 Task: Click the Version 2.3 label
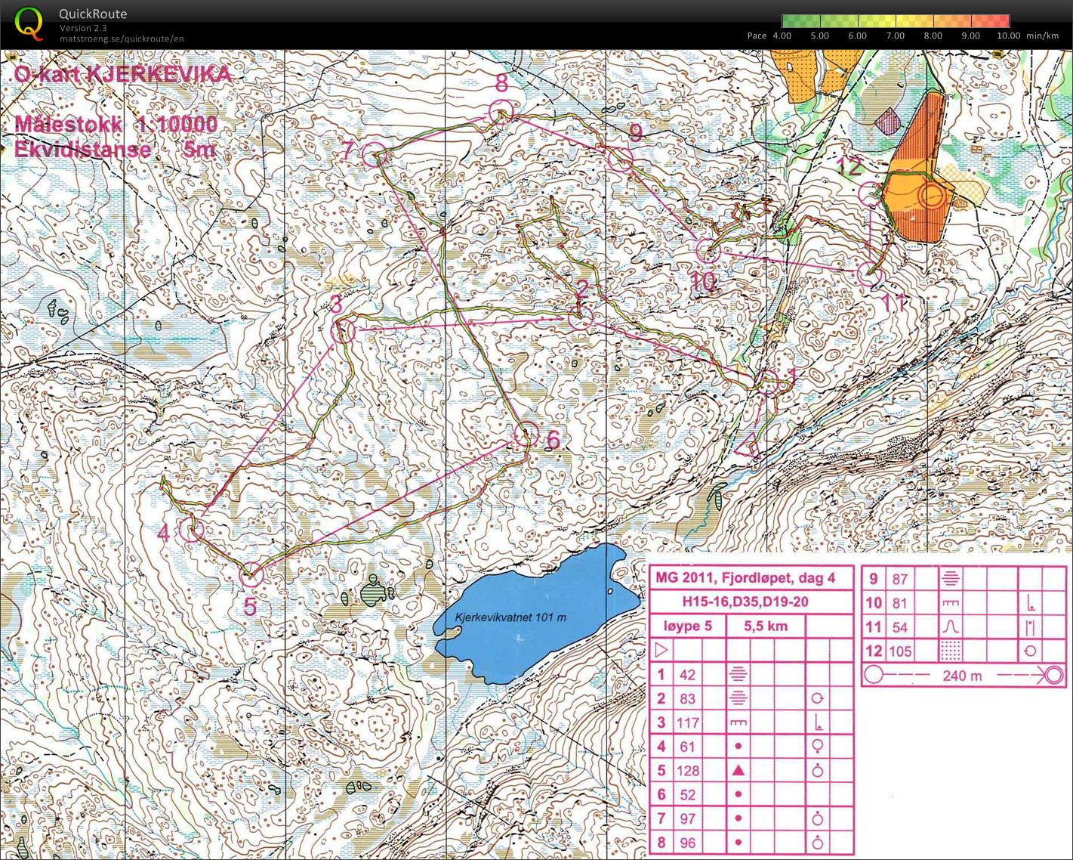[83, 28]
